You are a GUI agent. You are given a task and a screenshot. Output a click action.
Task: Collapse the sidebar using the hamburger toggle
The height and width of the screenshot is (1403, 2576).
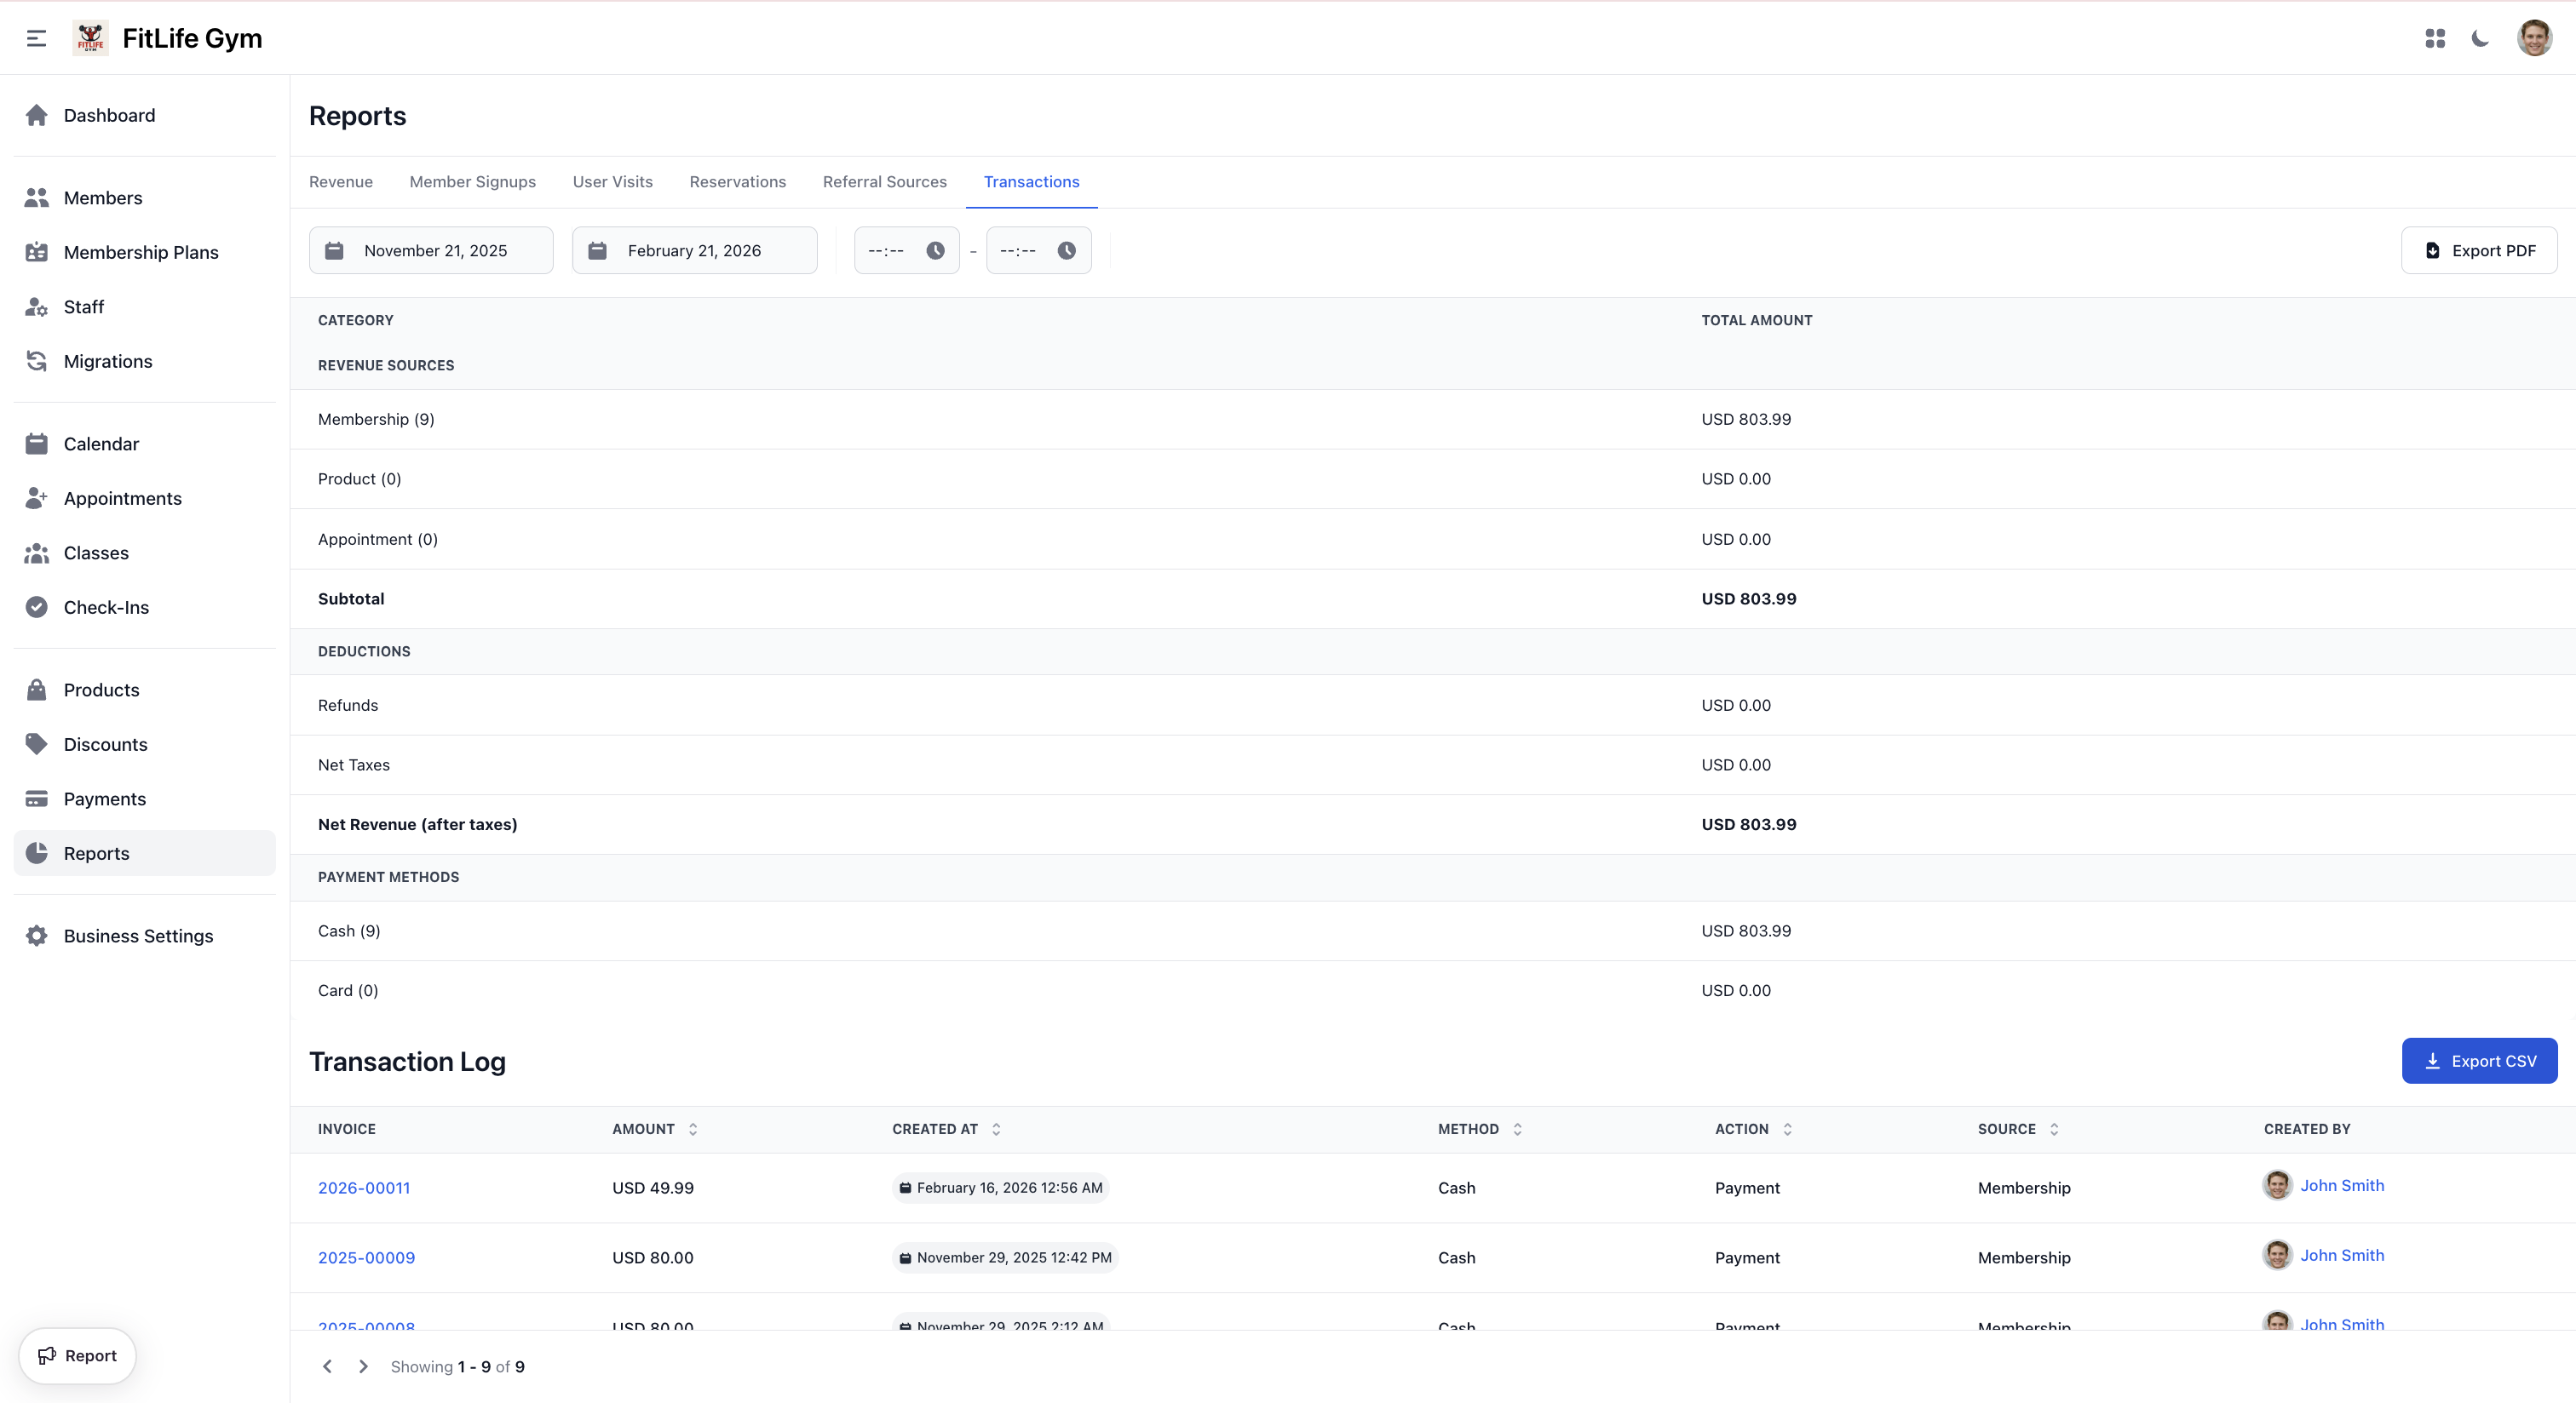pos(37,38)
